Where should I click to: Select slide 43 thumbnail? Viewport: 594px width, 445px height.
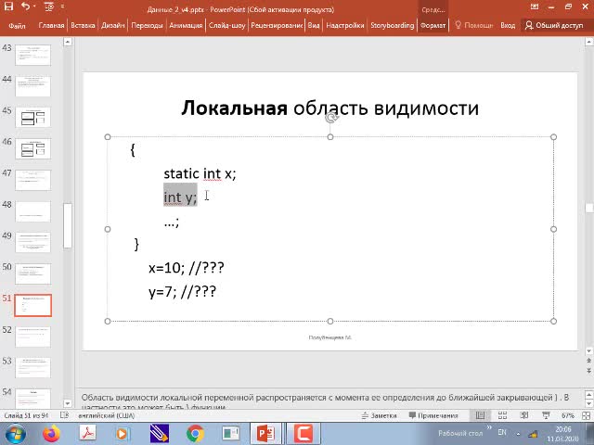coord(33,55)
